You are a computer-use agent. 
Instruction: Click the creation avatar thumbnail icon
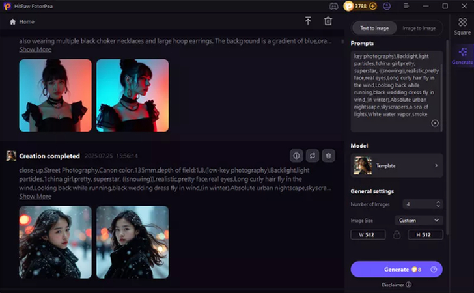[11, 156]
